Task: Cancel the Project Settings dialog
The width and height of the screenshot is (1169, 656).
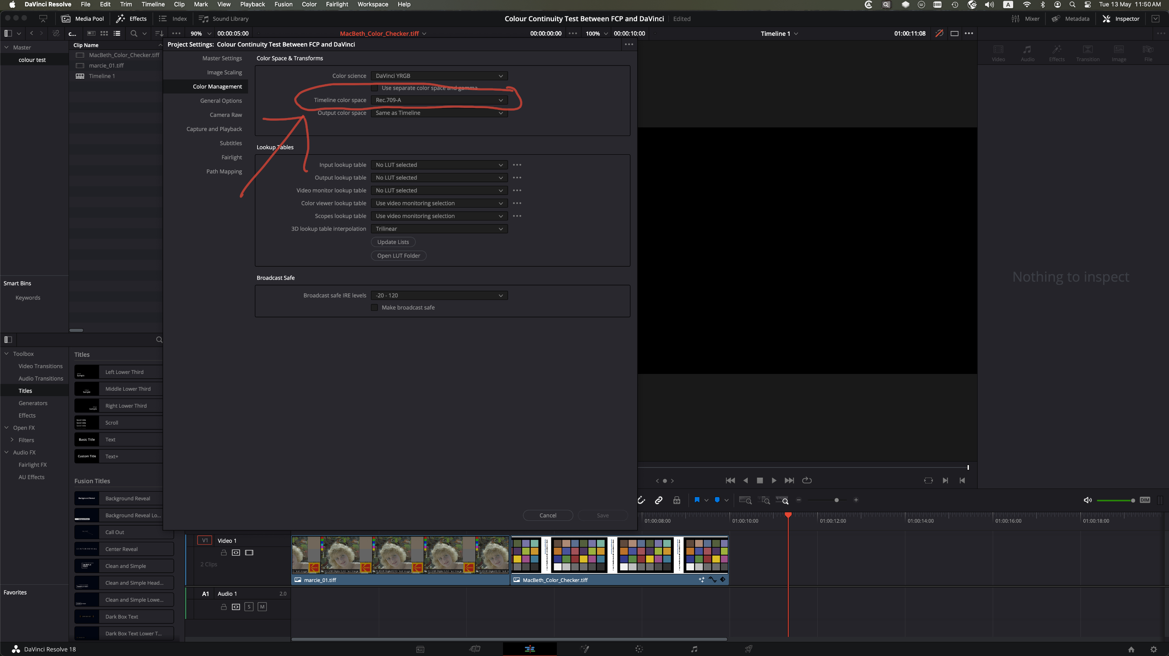Action: click(548, 515)
